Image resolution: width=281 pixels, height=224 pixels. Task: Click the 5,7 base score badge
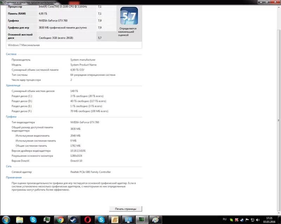tap(129, 16)
